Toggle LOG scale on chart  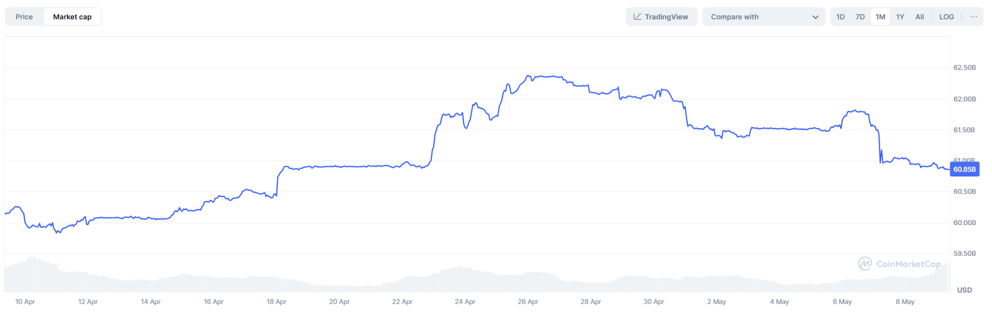pos(946,17)
